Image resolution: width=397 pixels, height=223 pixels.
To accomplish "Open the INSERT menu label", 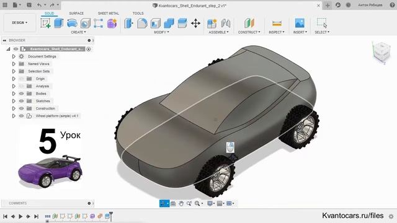I will 300,32.
